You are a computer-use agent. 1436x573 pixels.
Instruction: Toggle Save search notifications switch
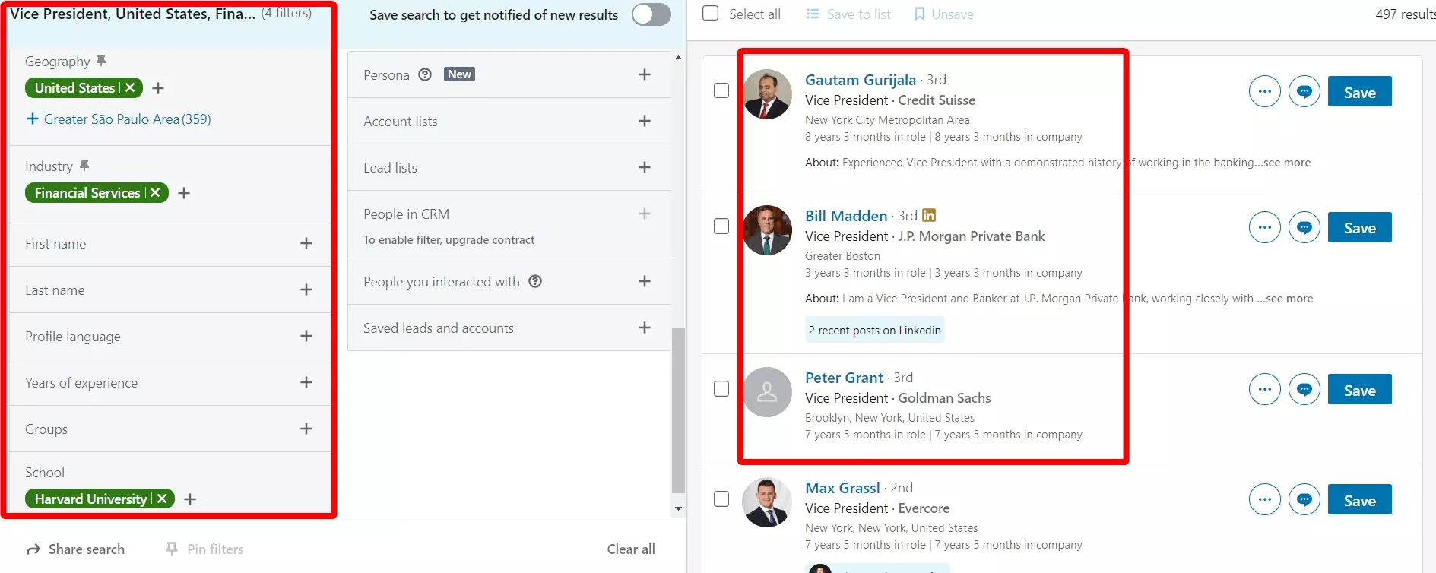(x=651, y=14)
